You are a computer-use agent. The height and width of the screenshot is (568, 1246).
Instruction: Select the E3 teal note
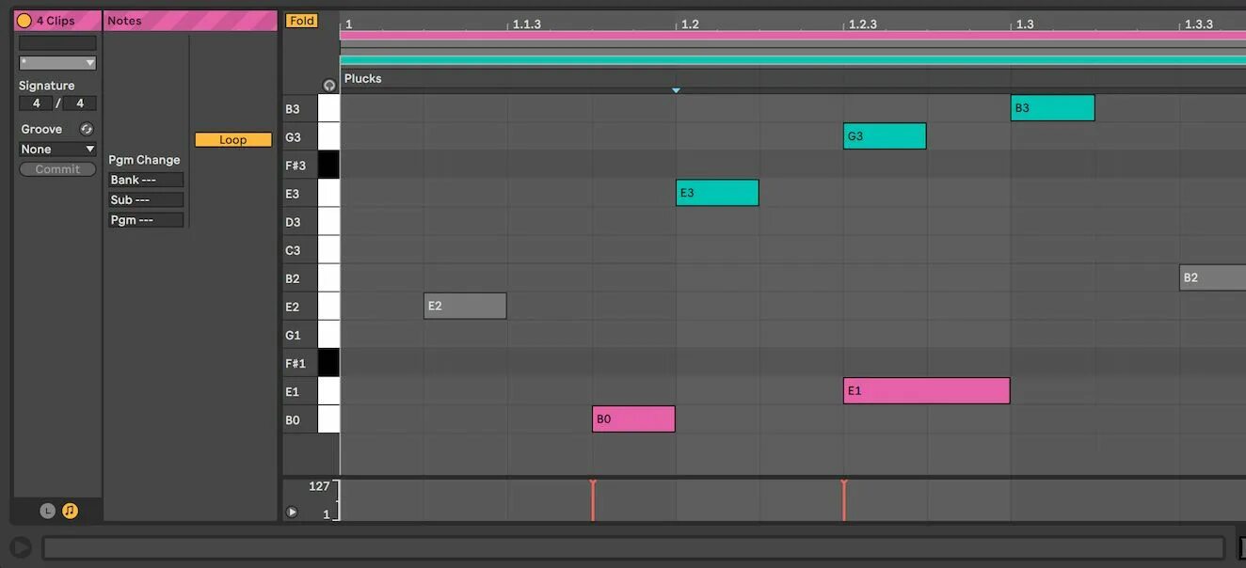[717, 193]
